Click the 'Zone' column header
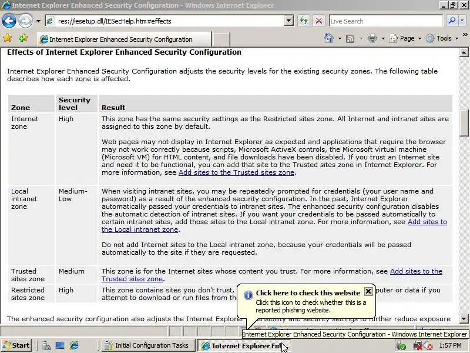470x353 pixels. pos(32,104)
